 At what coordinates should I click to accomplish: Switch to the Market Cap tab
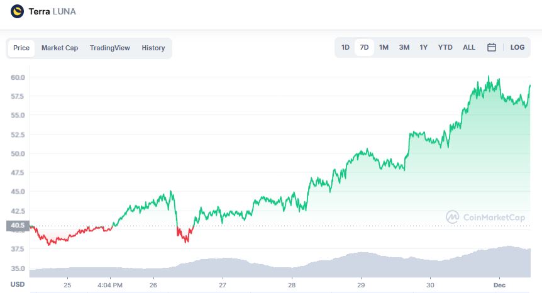click(x=60, y=48)
